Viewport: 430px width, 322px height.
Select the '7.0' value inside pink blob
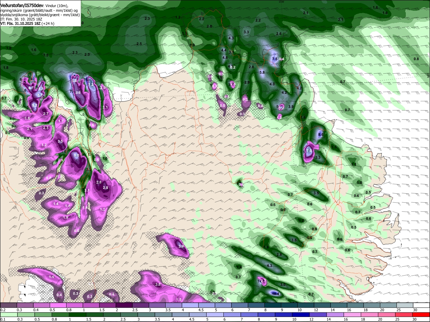309,151
